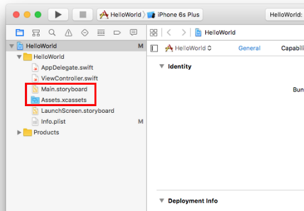The width and height of the screenshot is (304, 211).
Task: Switch to the Capabilities tab
Action: click(x=292, y=48)
